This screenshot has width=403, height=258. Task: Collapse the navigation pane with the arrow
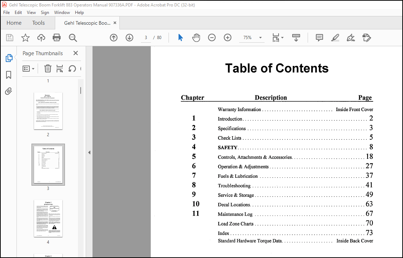click(89, 152)
